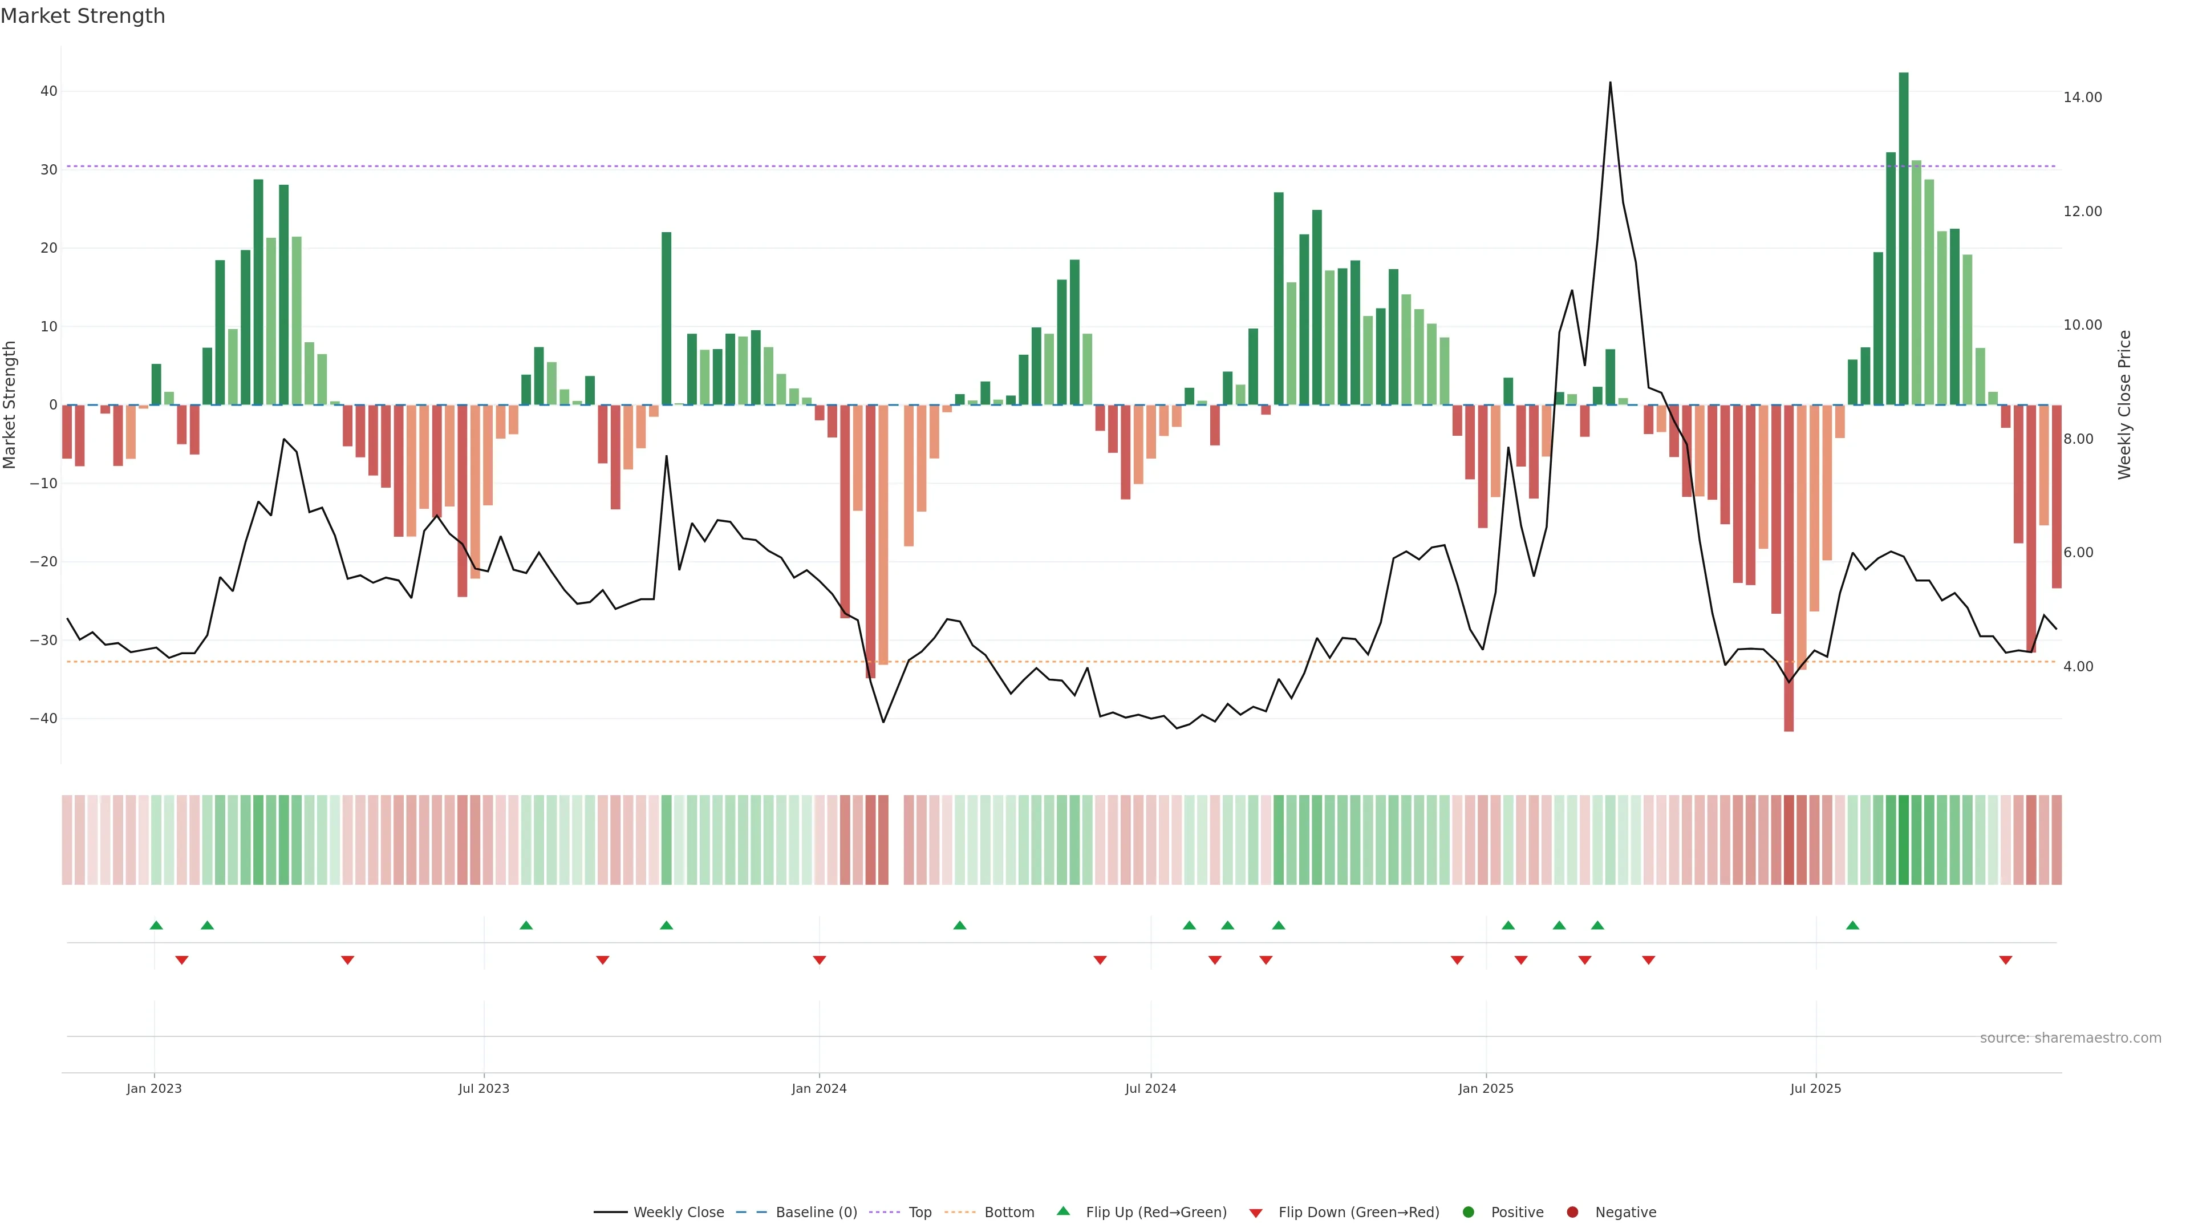Click the Weekly Close Price axis title
Viewport: 2190px width, 1232px height.
click(x=2124, y=405)
